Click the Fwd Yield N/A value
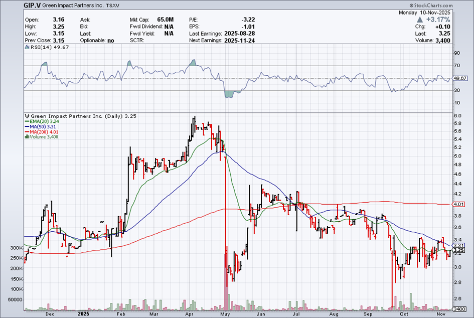 [x=169, y=34]
